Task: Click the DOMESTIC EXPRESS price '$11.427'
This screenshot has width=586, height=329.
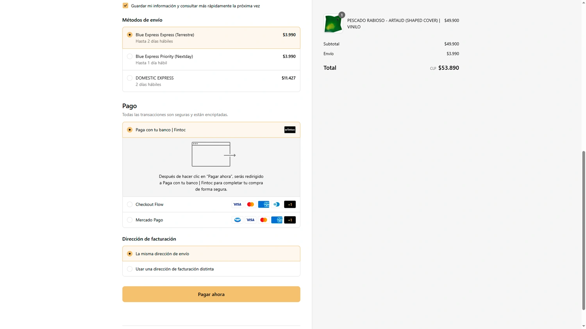Action: (x=289, y=78)
